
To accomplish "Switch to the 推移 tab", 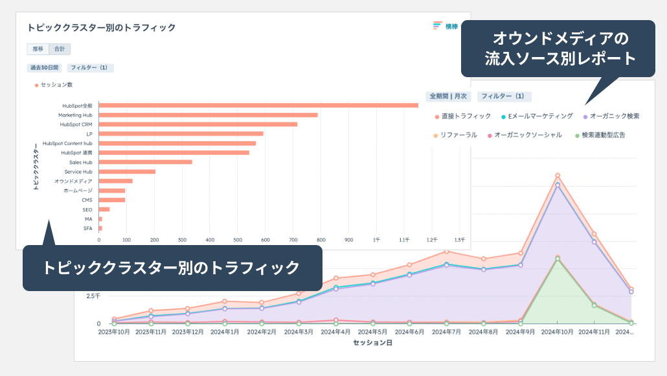I will [x=38, y=49].
